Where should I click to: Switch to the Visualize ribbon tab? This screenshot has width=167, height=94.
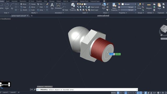pos(39,1)
